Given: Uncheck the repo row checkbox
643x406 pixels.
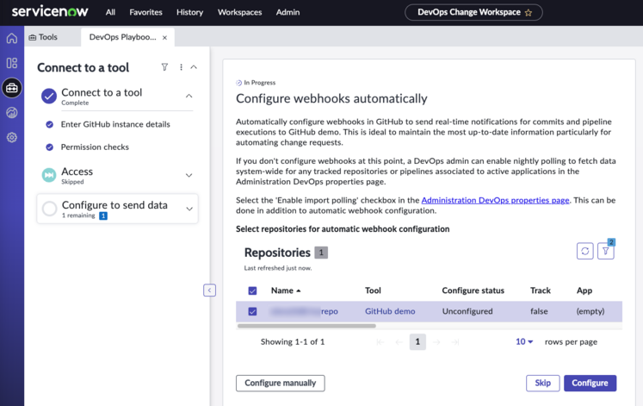Looking at the screenshot, I should click(252, 311).
